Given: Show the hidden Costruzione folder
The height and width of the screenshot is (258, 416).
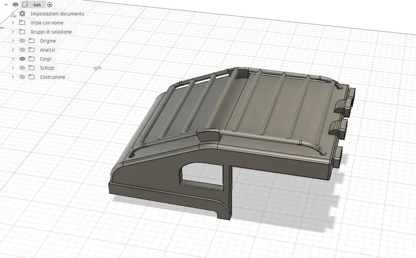Looking at the screenshot, I should point(22,77).
